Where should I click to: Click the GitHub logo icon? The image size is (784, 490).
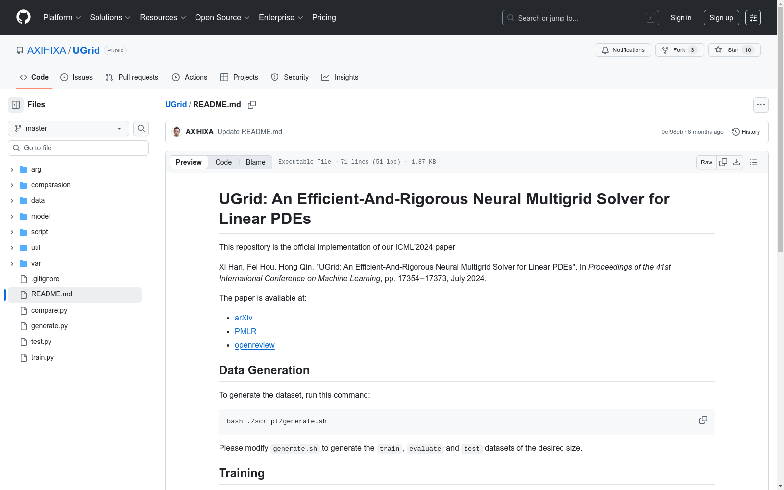pyautogui.click(x=24, y=17)
